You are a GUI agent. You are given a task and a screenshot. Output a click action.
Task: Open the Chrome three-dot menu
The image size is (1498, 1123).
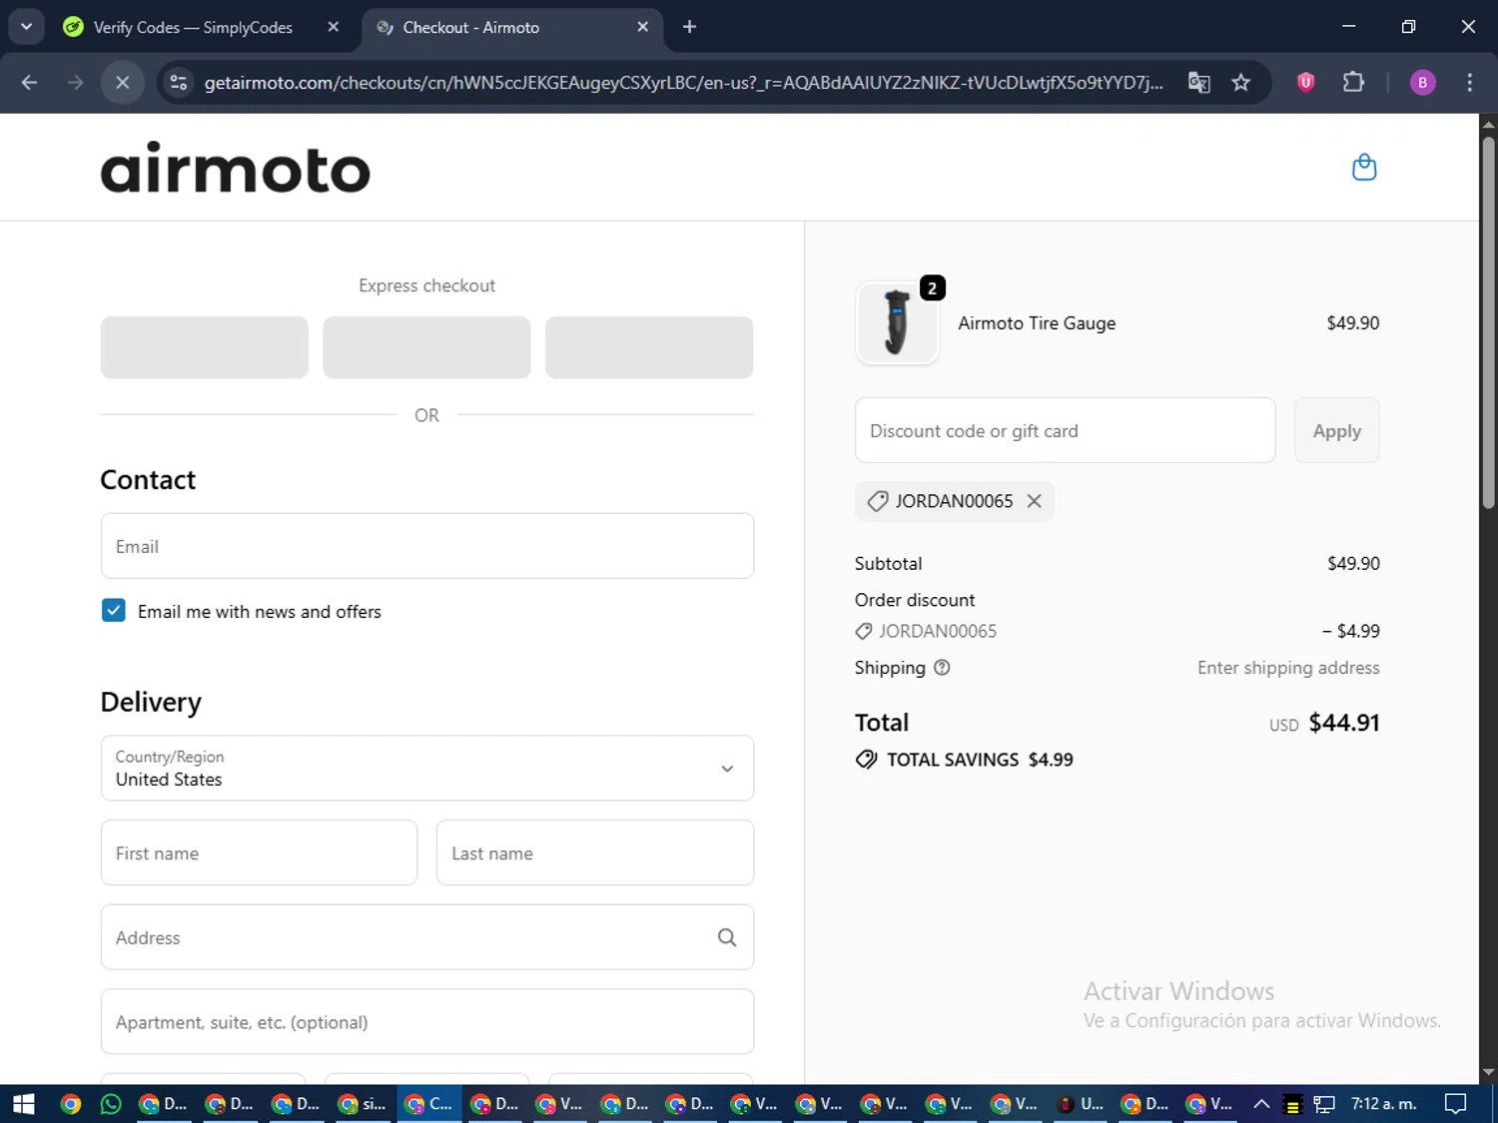1469,83
